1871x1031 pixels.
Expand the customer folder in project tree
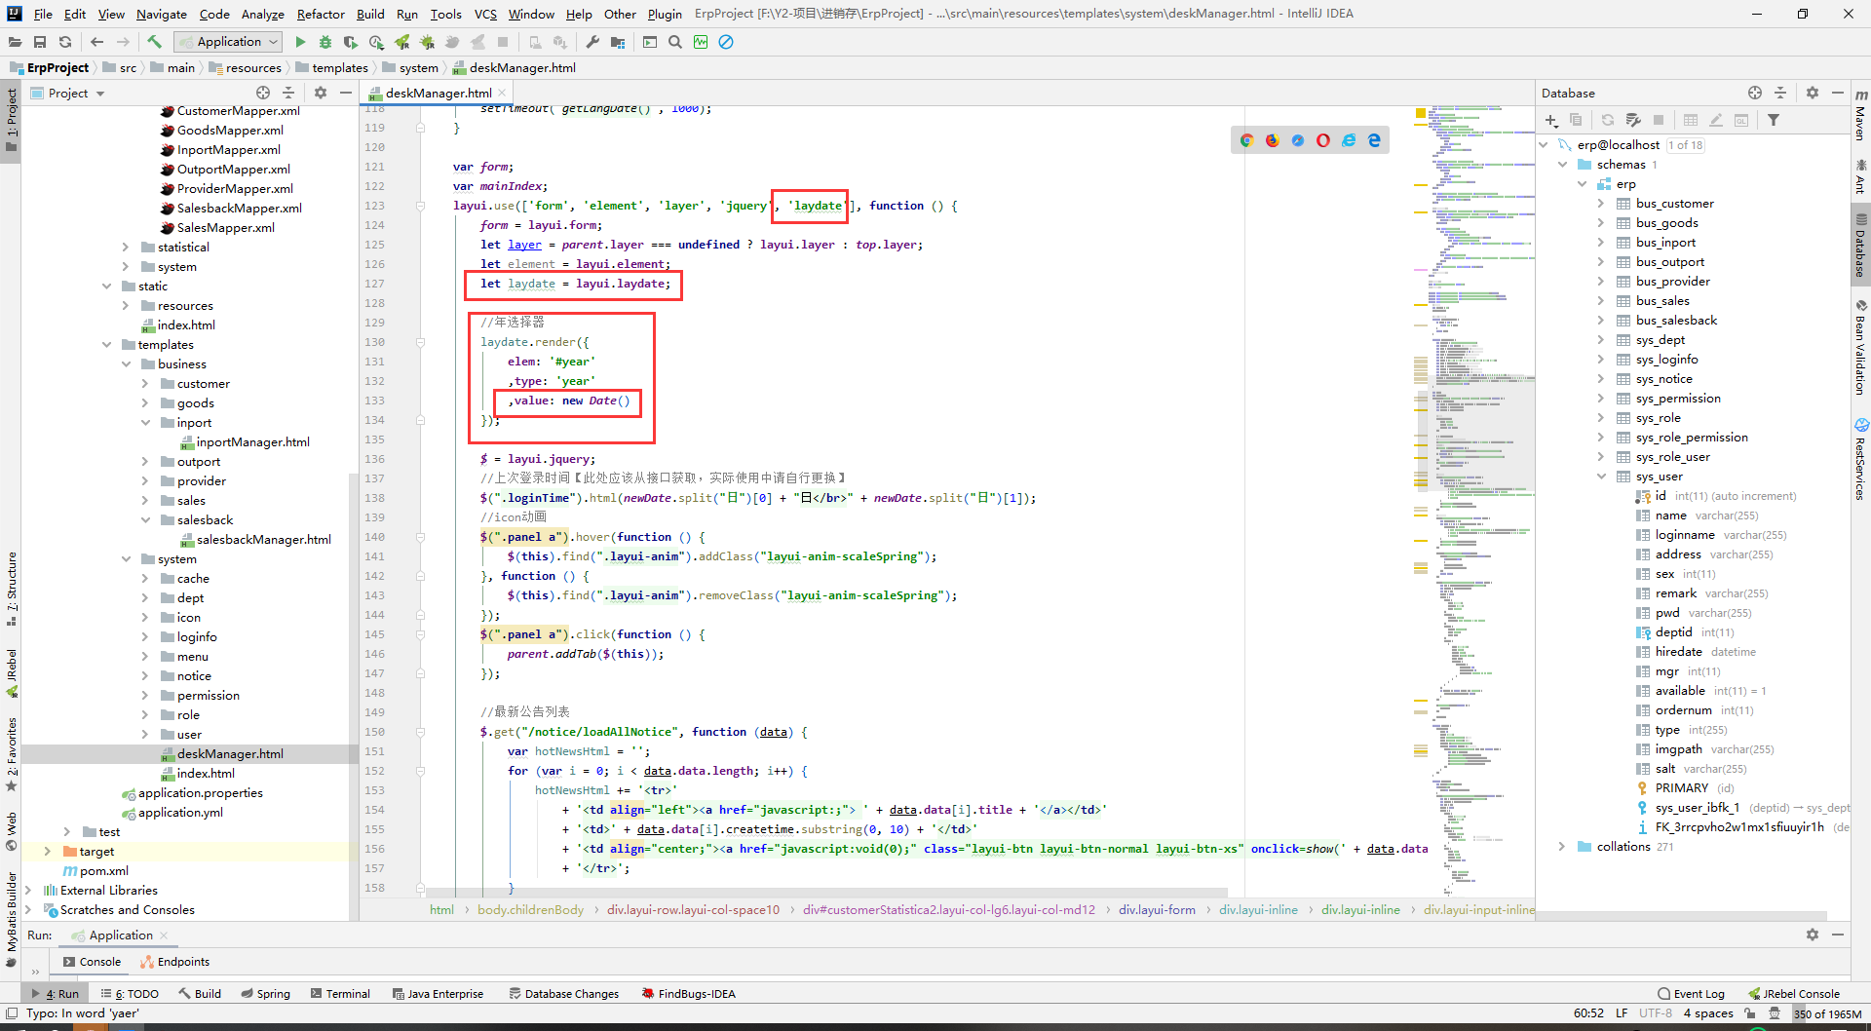pyautogui.click(x=145, y=384)
